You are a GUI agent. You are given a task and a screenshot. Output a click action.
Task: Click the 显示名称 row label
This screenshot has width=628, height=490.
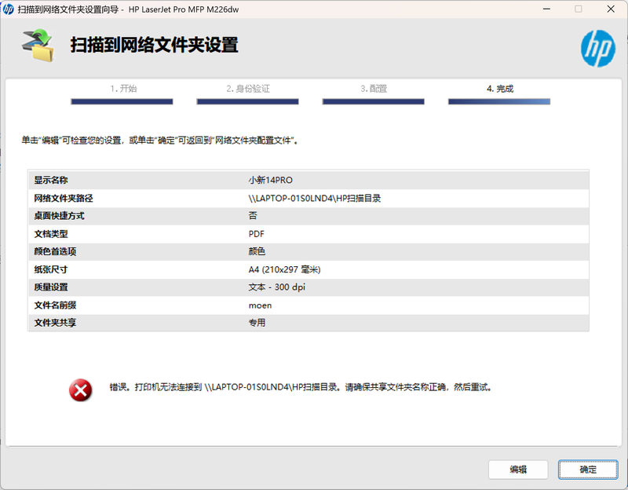click(51, 181)
